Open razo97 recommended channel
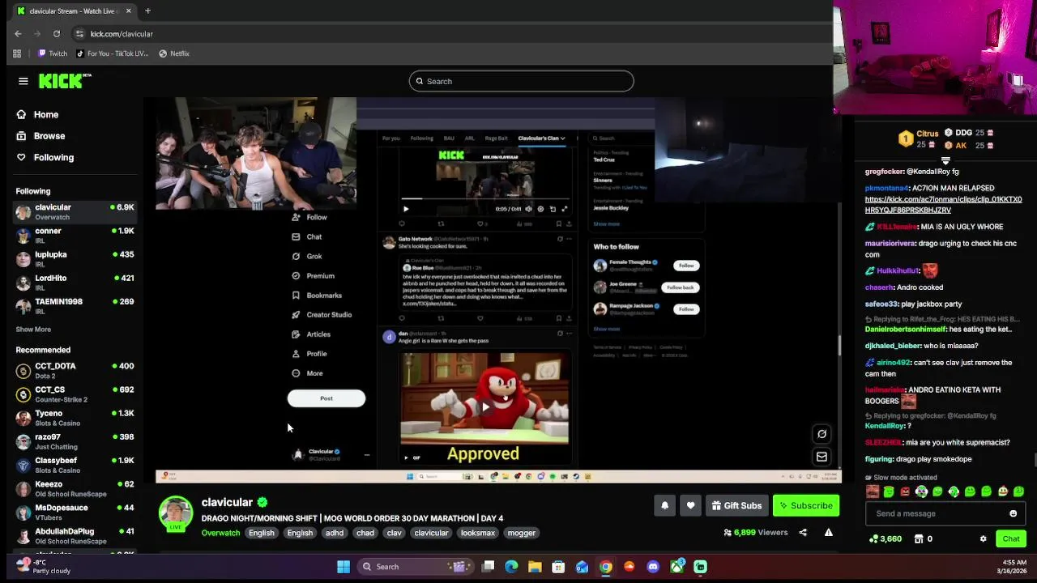The height and width of the screenshot is (583, 1037). click(75, 441)
